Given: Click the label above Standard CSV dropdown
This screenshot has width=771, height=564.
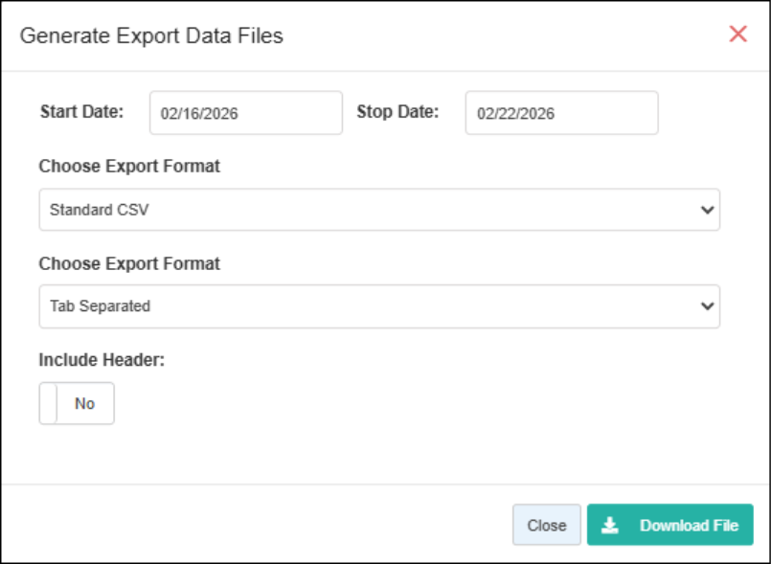Looking at the screenshot, I should pos(129,167).
